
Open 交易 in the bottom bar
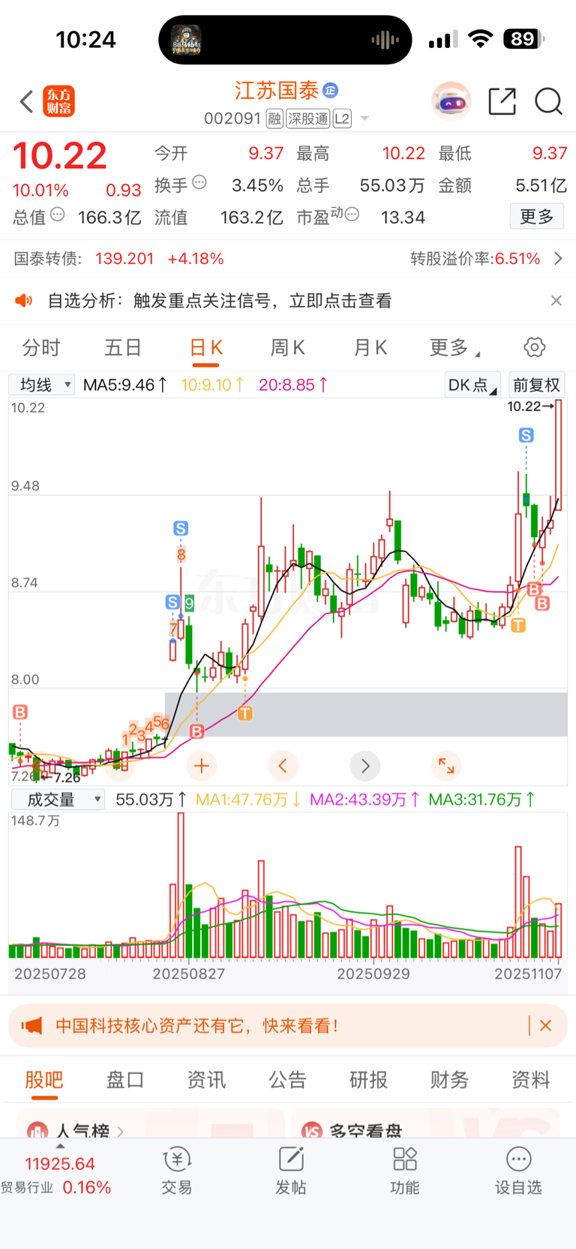tap(177, 1171)
